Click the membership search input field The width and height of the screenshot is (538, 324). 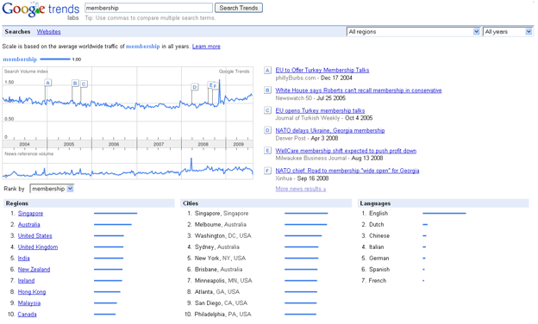(x=148, y=8)
